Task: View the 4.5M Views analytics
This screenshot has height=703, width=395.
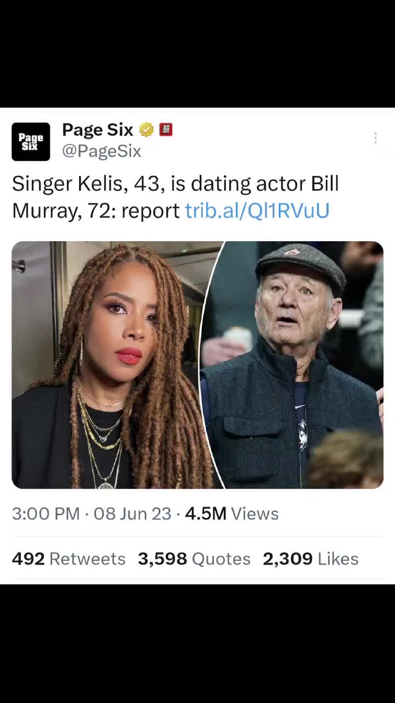Action: tap(232, 514)
